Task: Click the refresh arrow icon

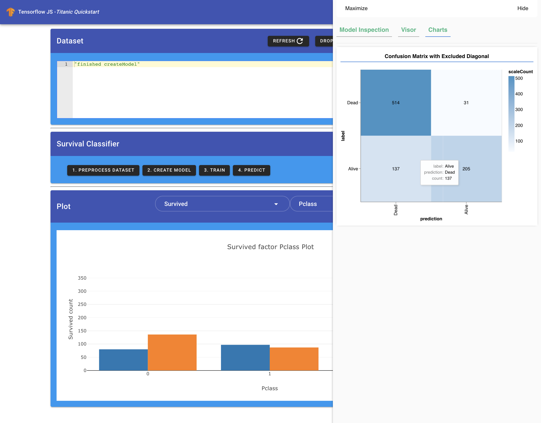Action: [300, 41]
